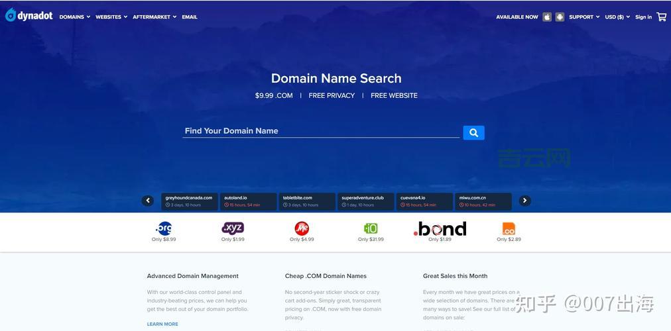Expand the Domains dropdown menu
The height and width of the screenshot is (331, 671).
point(74,17)
